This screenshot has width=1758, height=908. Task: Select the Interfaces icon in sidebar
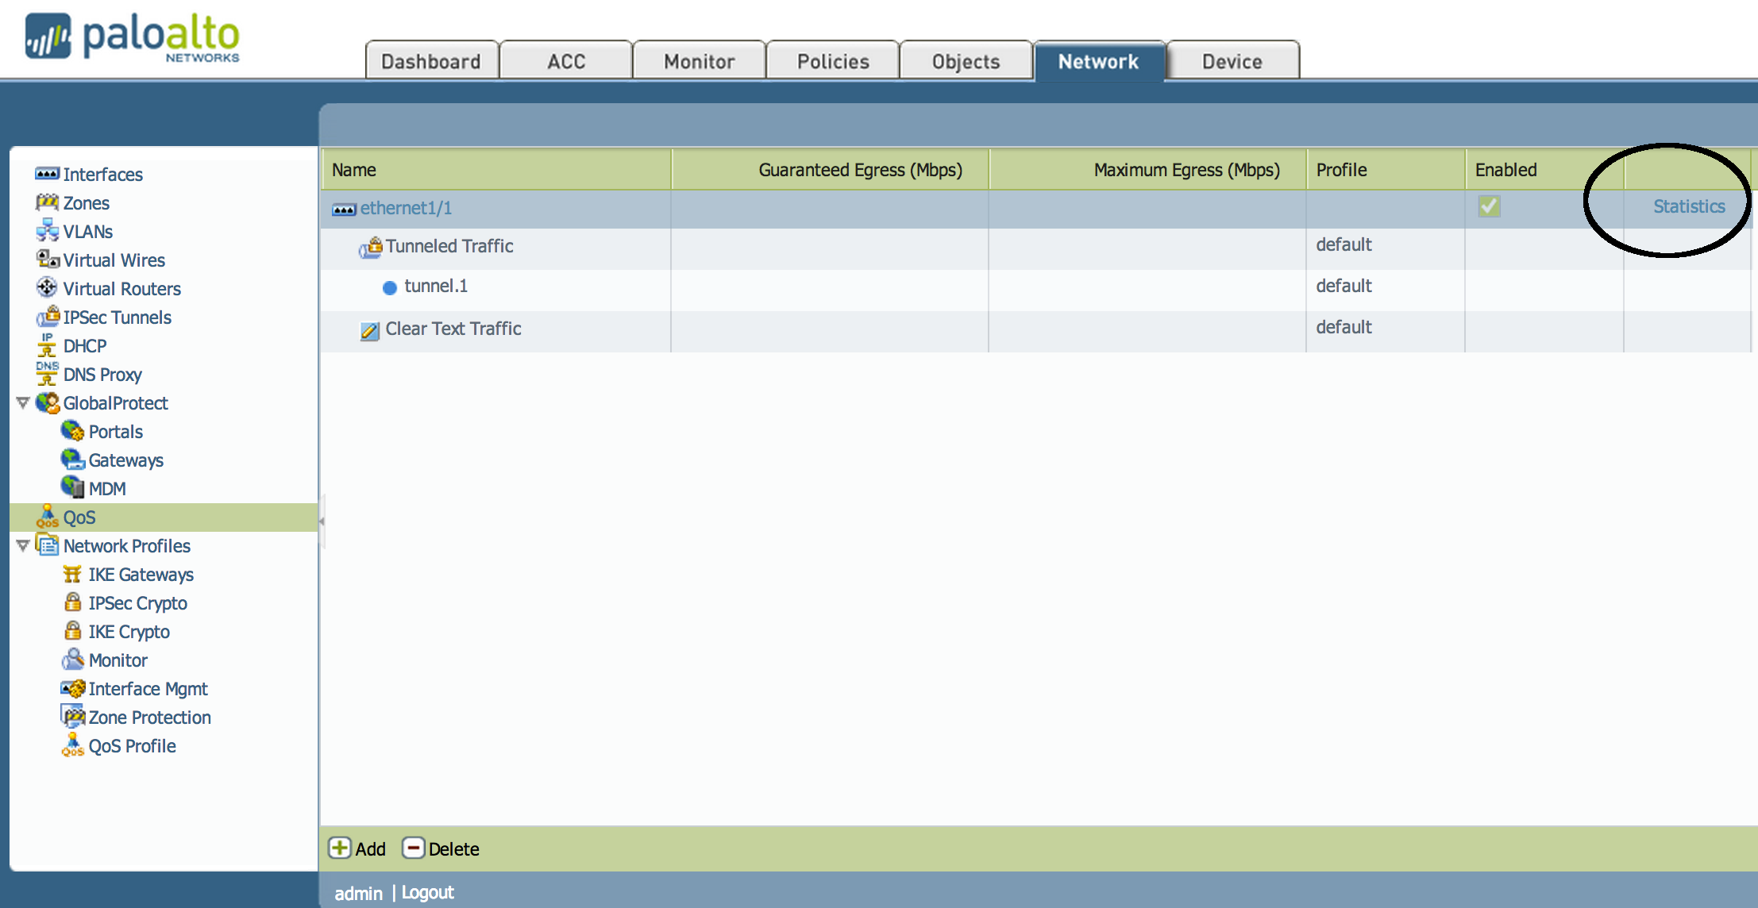pyautogui.click(x=48, y=174)
